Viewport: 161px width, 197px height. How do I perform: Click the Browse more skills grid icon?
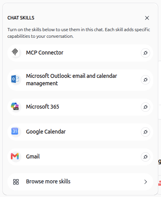16,182
